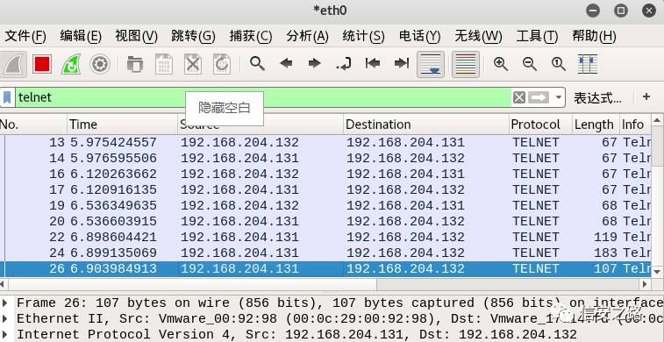The height and width of the screenshot is (342, 664).
Task: Sort by the Protocol column header
Action: pyautogui.click(x=540, y=125)
